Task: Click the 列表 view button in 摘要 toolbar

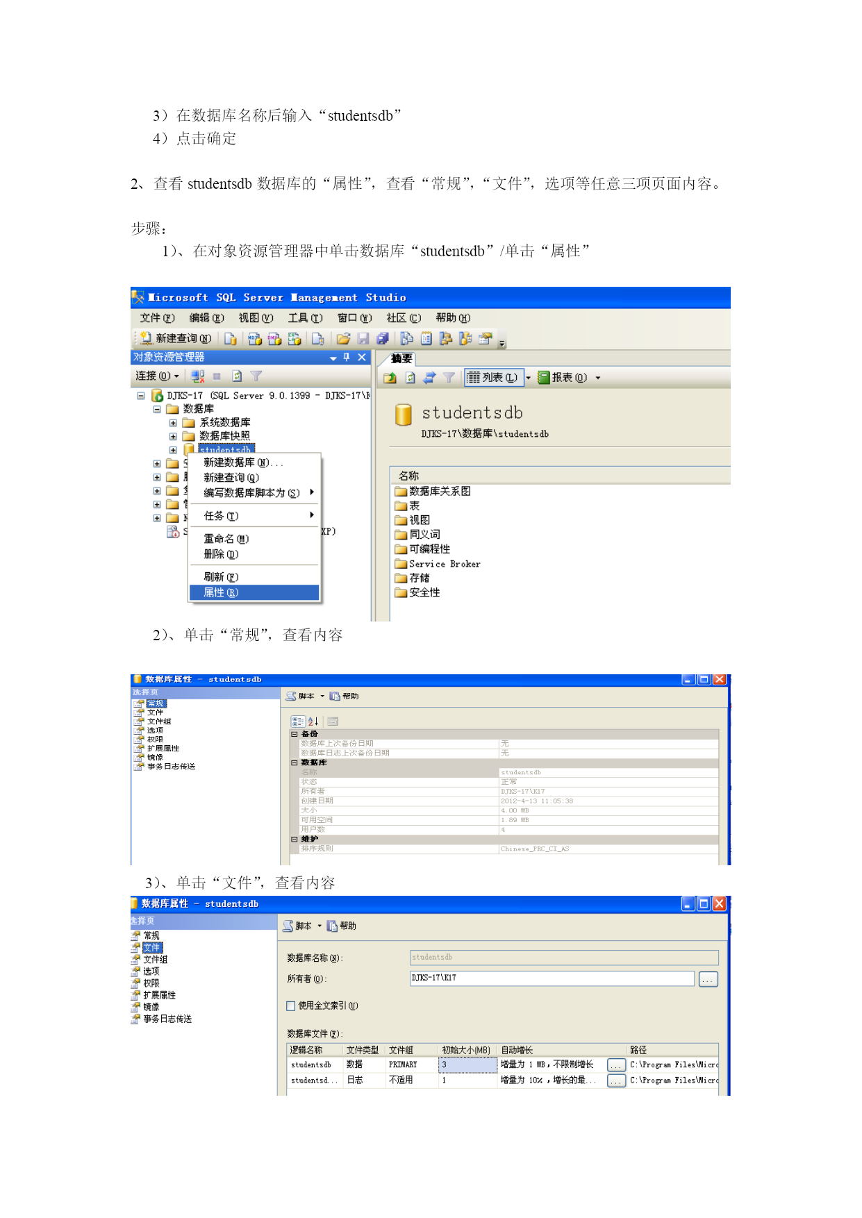Action: (492, 378)
